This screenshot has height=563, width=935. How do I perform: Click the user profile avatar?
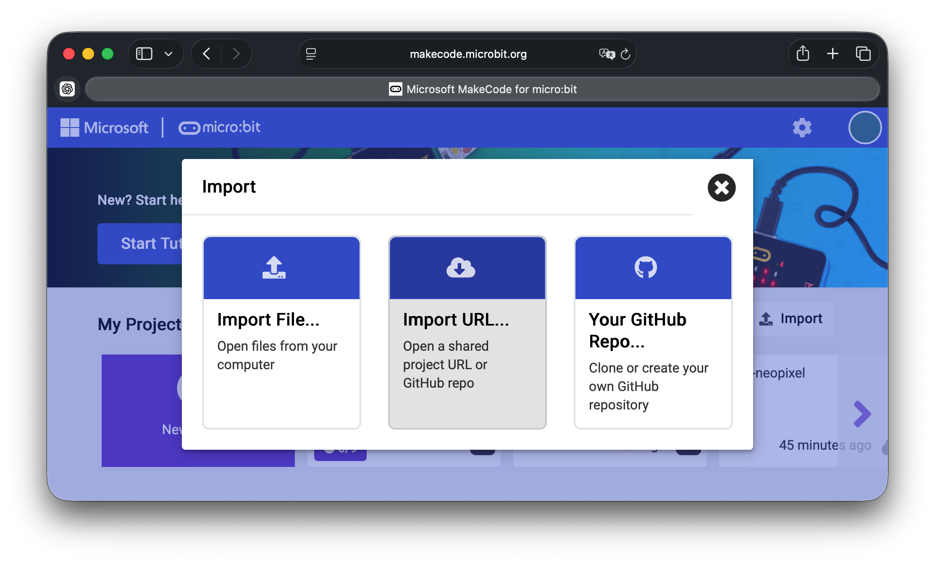coord(864,128)
